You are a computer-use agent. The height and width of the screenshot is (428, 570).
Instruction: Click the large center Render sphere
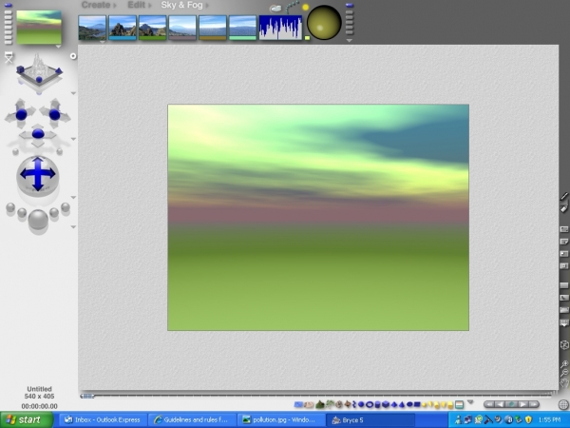[x=38, y=219]
